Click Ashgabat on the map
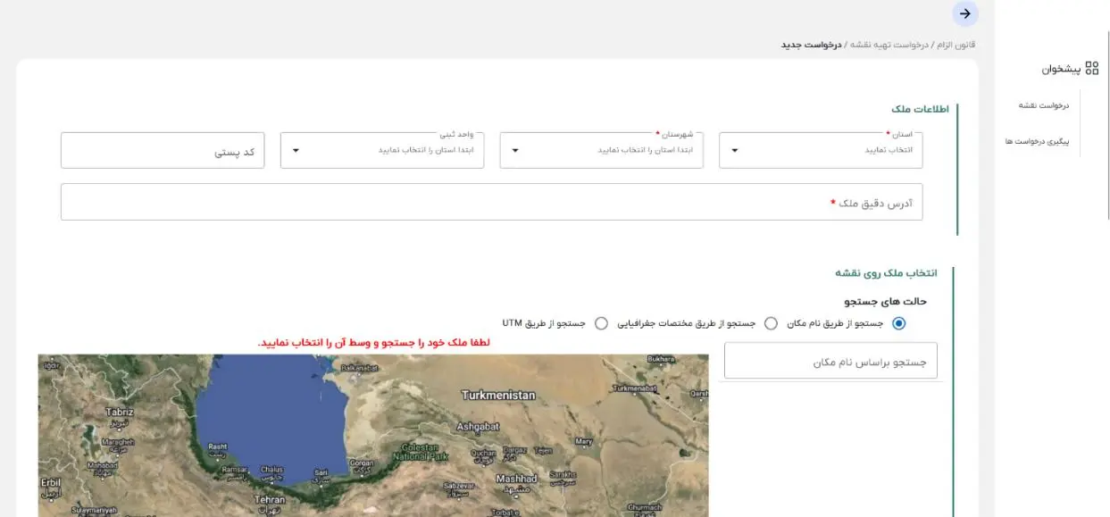 (x=478, y=427)
